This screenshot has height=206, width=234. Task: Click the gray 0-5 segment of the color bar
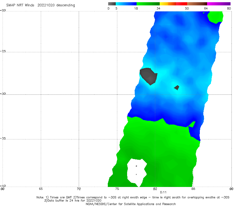(112, 4)
